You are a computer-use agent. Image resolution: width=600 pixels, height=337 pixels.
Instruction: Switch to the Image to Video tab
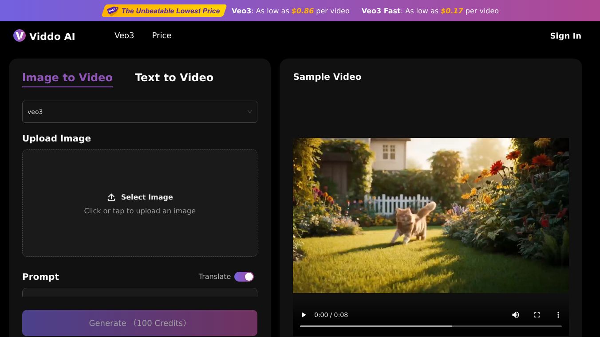pos(67,78)
